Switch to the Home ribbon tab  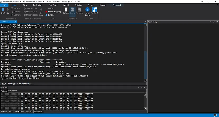click(14, 5)
